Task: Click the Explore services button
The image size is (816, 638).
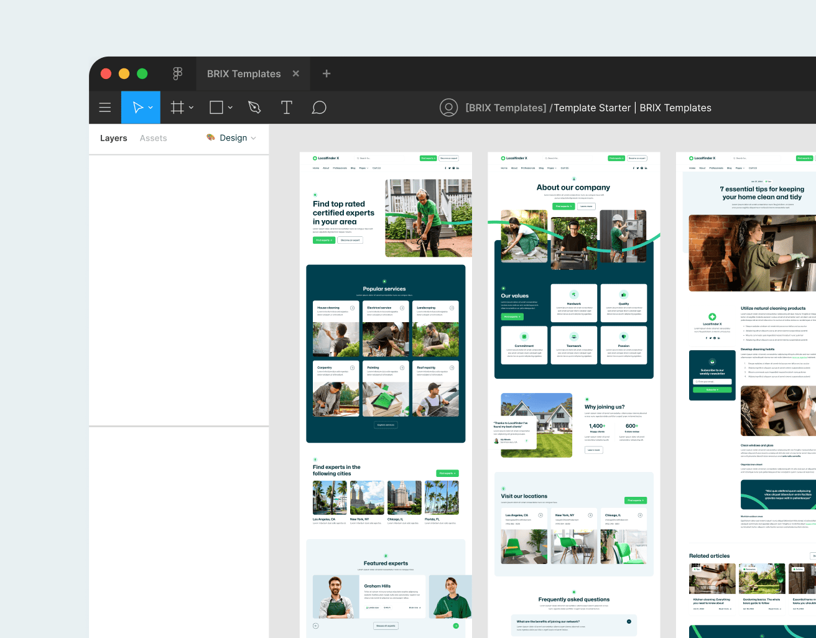Action: [x=386, y=425]
